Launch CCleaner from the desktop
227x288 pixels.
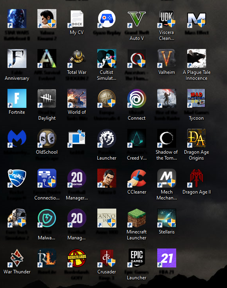pos(137,178)
